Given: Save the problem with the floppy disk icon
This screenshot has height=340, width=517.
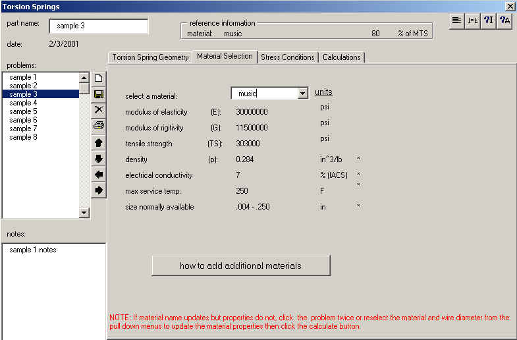Looking at the screenshot, I should point(99,94).
